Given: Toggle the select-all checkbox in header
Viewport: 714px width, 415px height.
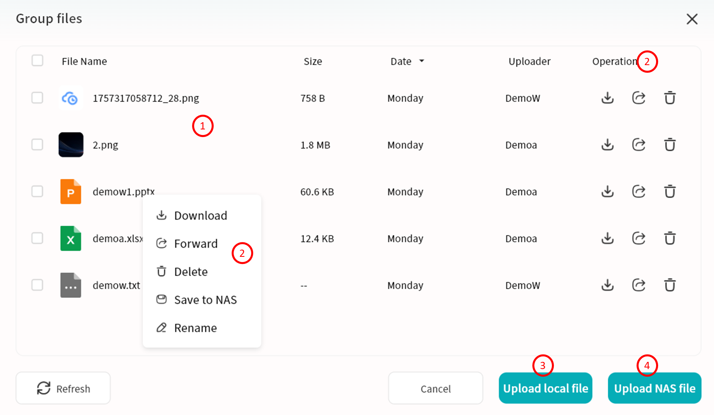Looking at the screenshot, I should coord(38,61).
